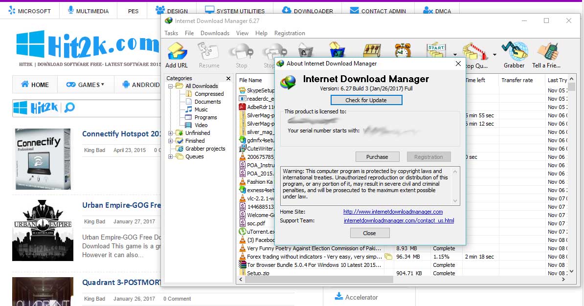Select the Documents category

tap(207, 102)
